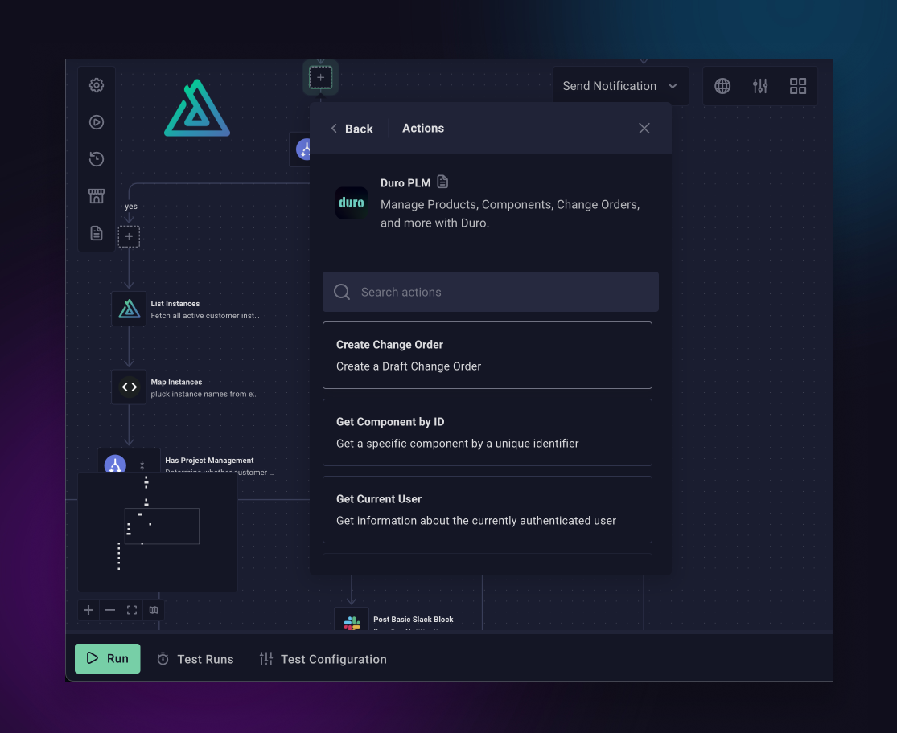Select the Create Change Order action
The width and height of the screenshot is (897, 733).
[x=487, y=355]
